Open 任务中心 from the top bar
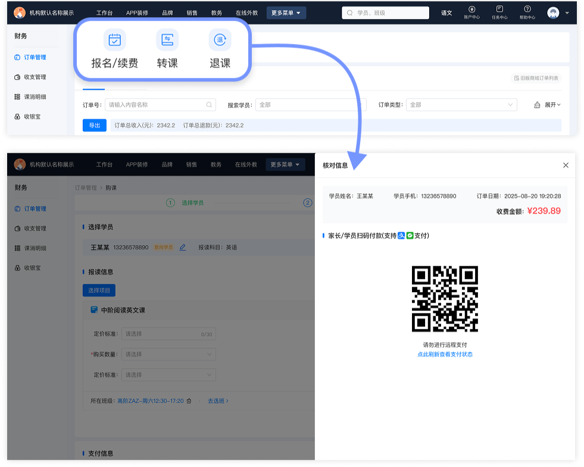The image size is (584, 467). (499, 12)
